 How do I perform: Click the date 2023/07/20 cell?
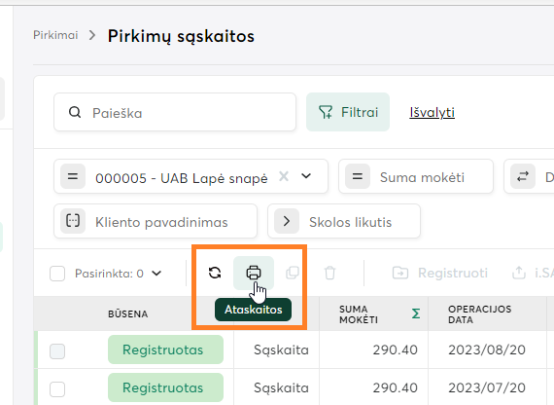(x=487, y=388)
